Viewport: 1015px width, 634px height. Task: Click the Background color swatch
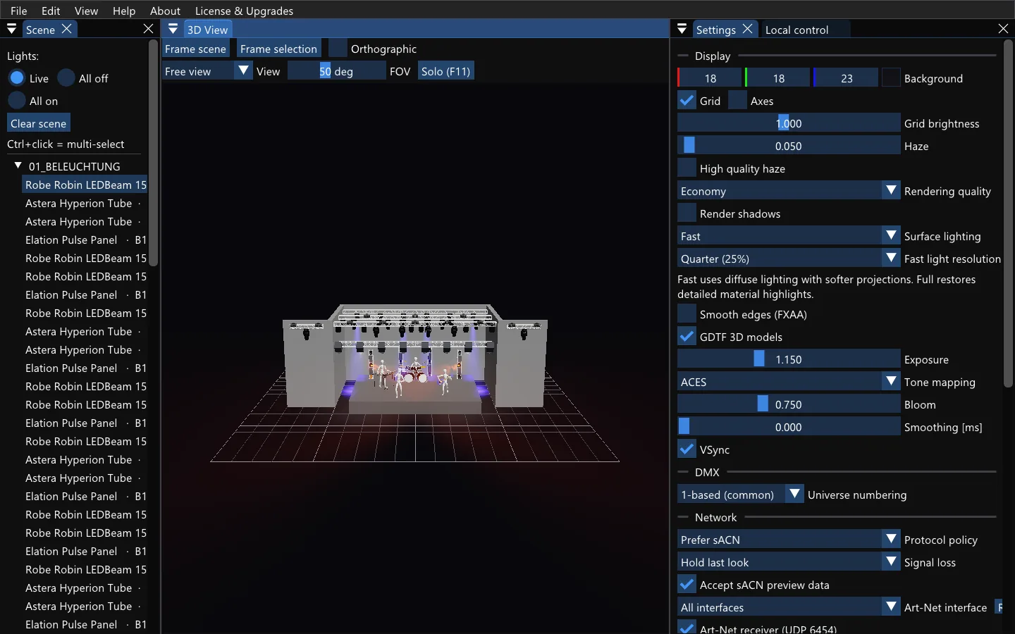click(891, 78)
